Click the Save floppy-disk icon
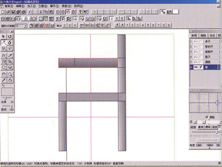The image size is (222, 167). click(x=13, y=12)
